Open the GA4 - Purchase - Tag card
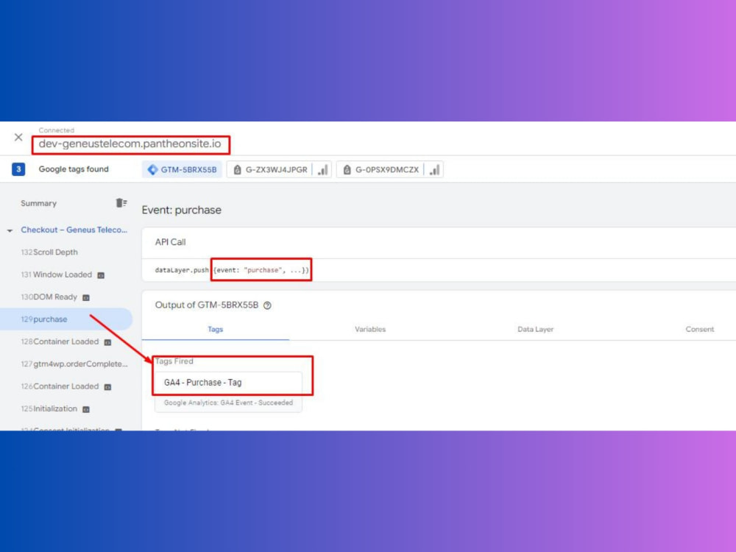 228,392
